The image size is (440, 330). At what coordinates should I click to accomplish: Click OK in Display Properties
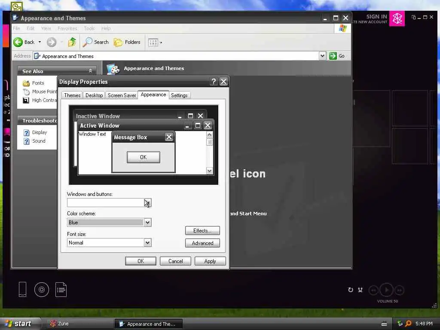pyautogui.click(x=141, y=261)
